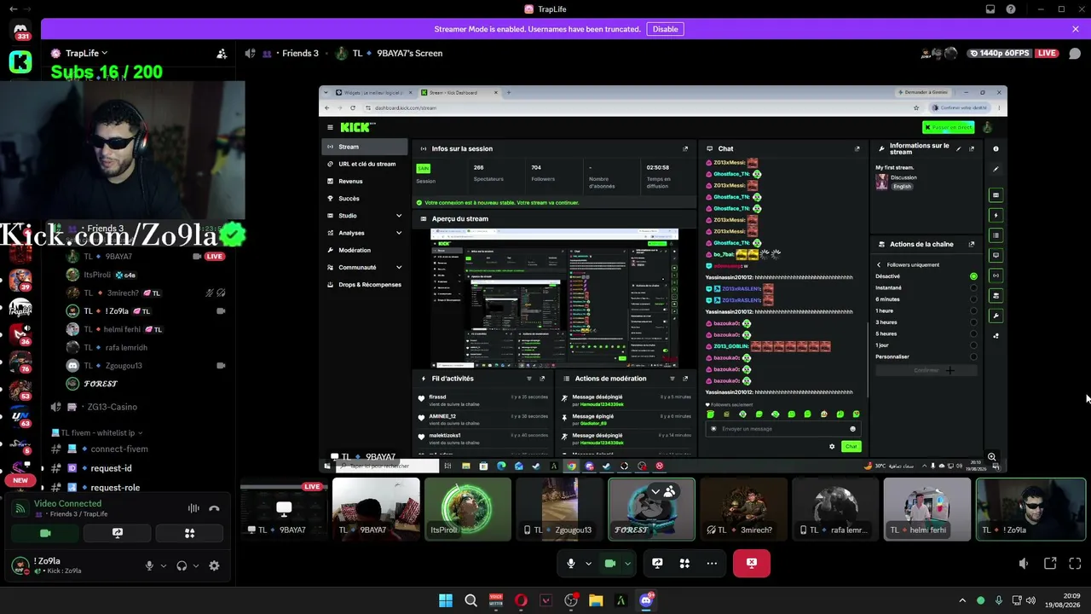Share screen from the call control bar
Screen dimensions: 1091x614
click(657, 564)
